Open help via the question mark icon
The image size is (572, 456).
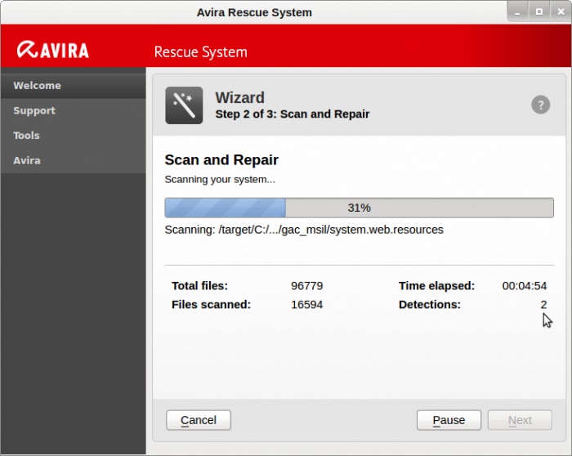click(540, 105)
